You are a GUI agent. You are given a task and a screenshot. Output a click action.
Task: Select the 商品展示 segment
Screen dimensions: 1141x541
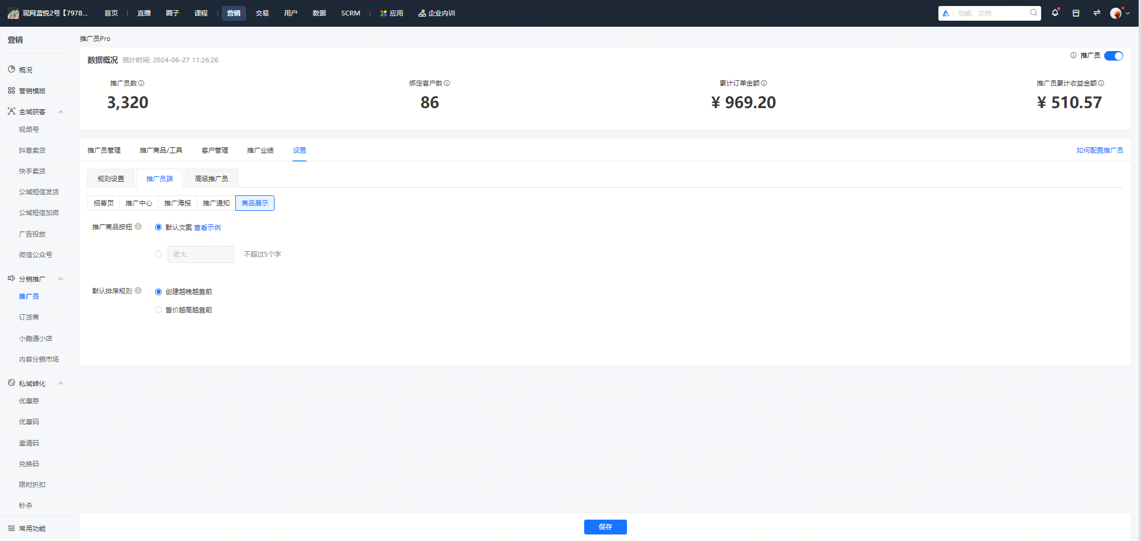tap(255, 203)
